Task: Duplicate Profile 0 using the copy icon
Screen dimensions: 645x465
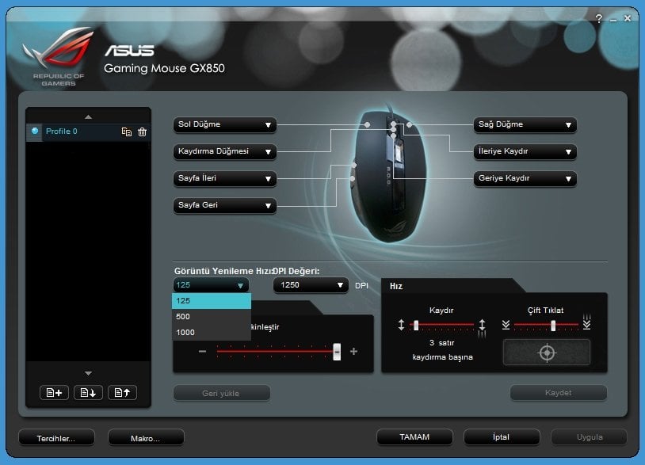Action: coord(127,131)
